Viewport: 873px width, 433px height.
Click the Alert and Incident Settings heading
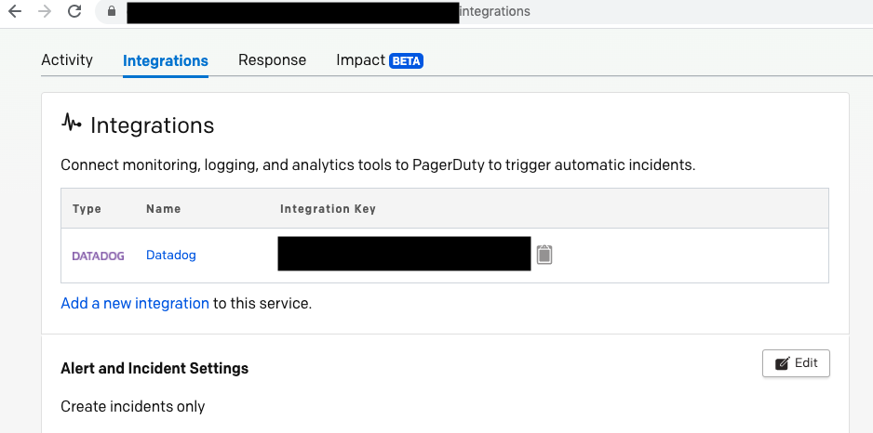point(154,368)
